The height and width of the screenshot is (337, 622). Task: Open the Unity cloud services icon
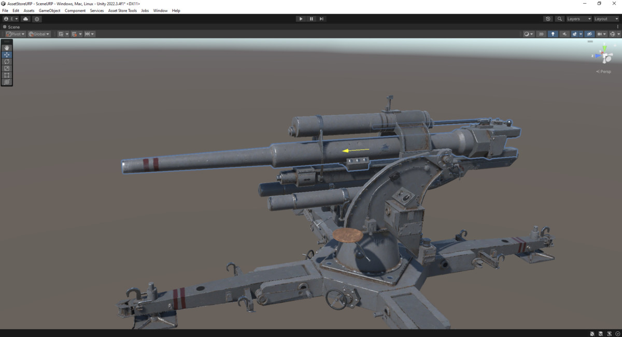click(x=25, y=19)
